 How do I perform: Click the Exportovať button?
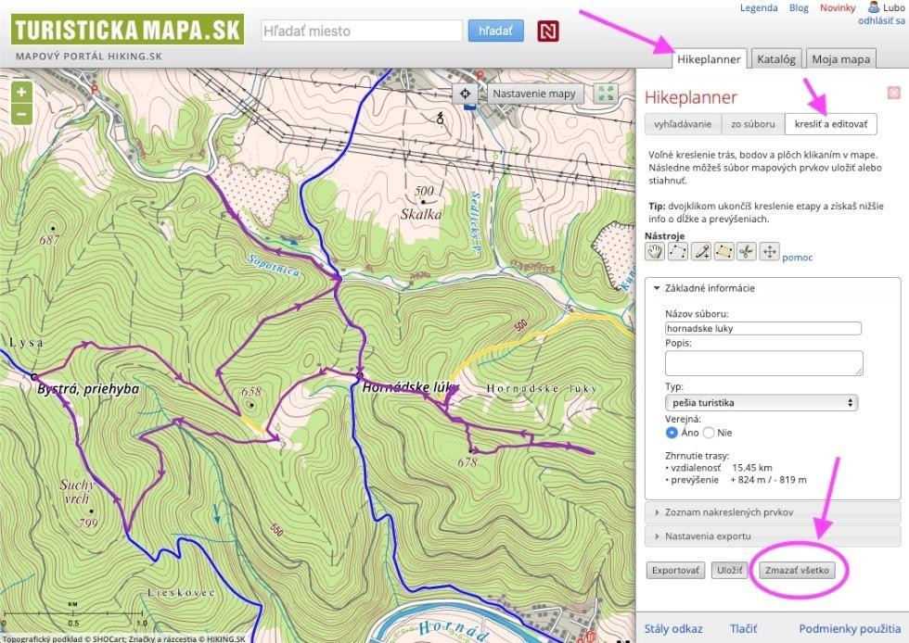[675, 571]
